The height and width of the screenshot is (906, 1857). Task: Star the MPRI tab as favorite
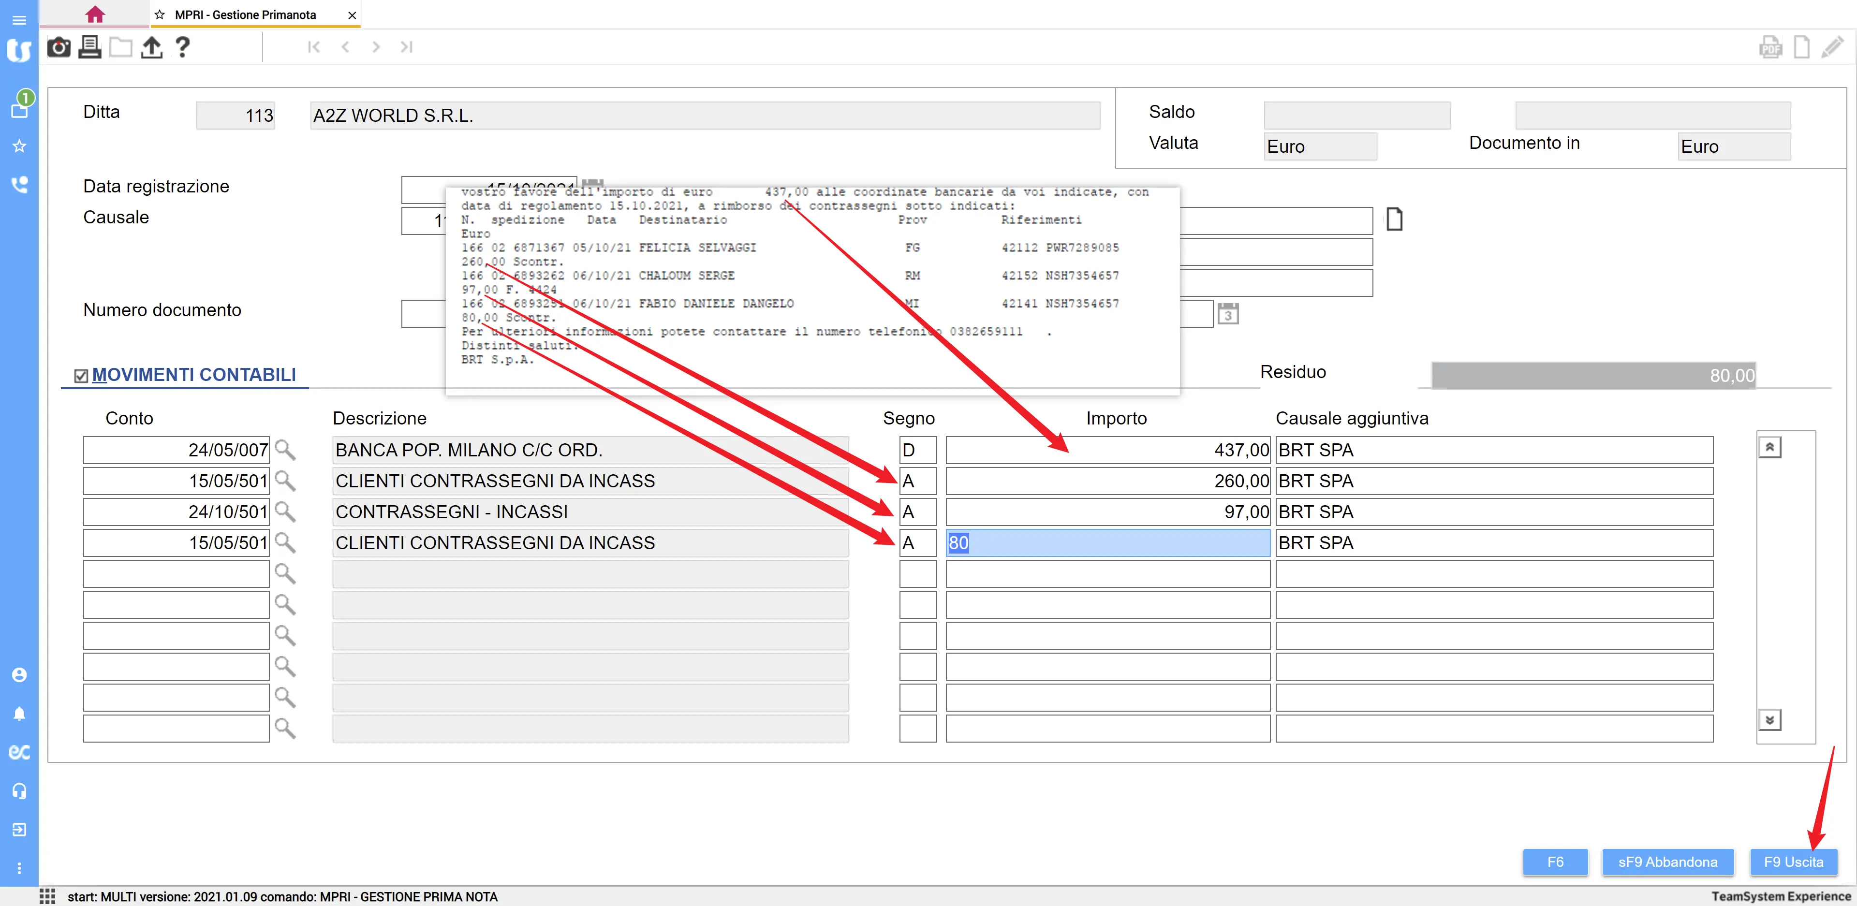click(159, 15)
